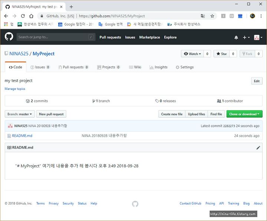267x221 pixels.
Task: Open the Security footer link
Action: pos(68,203)
